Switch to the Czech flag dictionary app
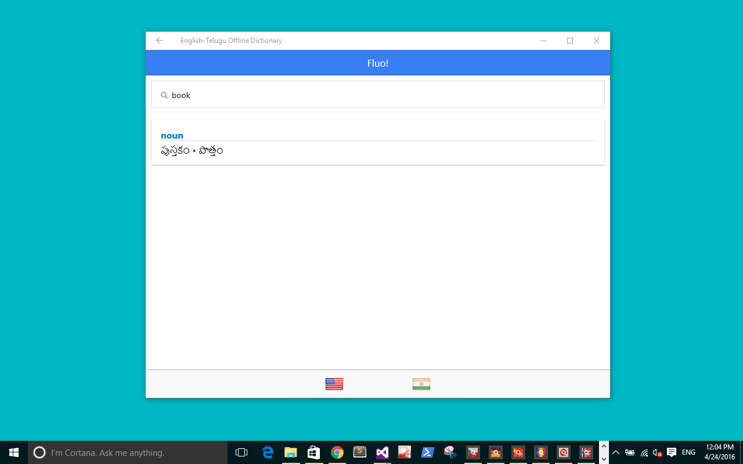Image resolution: width=743 pixels, height=464 pixels. point(473,452)
